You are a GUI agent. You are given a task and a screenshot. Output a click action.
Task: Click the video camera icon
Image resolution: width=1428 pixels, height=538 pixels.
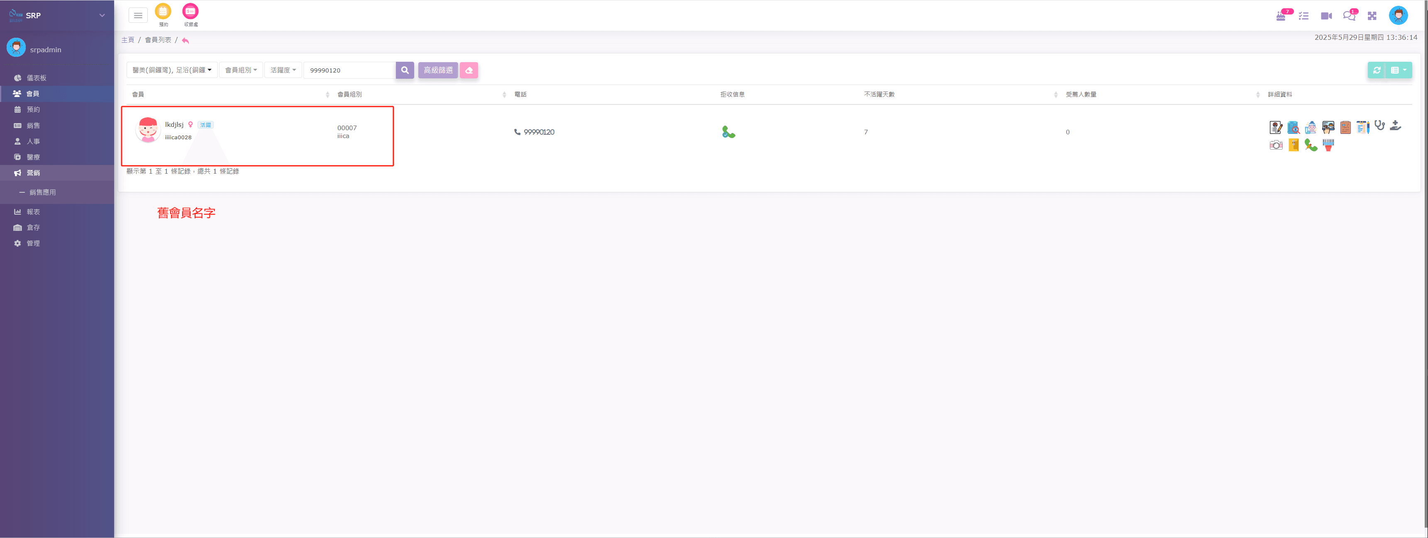click(1326, 16)
